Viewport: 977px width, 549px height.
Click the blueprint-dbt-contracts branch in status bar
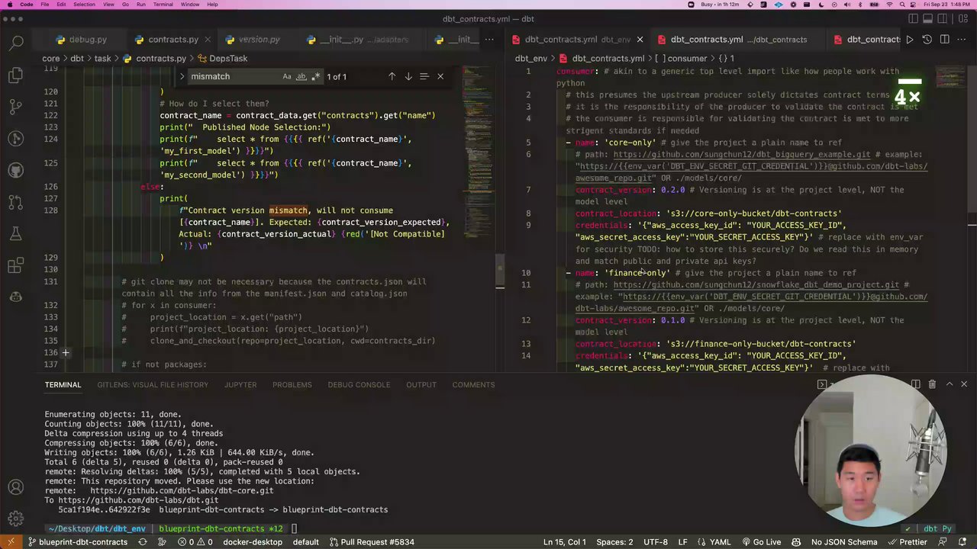pyautogui.click(x=77, y=542)
